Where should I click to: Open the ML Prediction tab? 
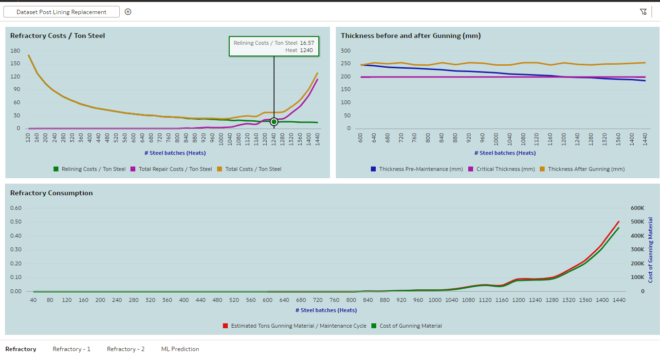point(180,349)
